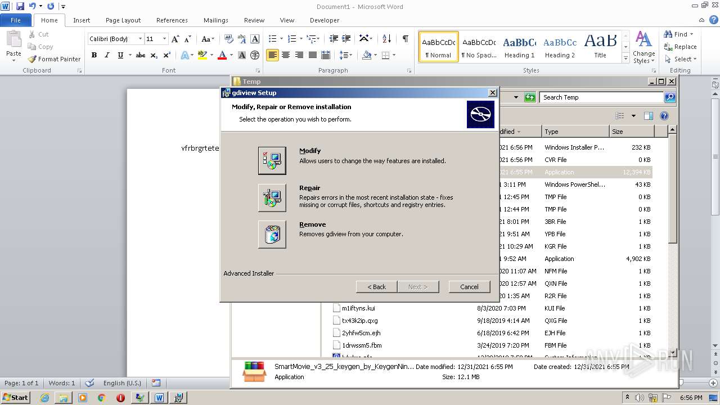Increase indent in Word ribbon
The width and height of the screenshot is (720, 405).
point(347,39)
